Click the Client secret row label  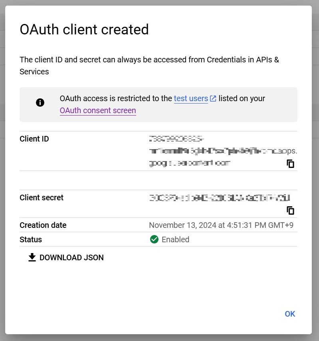coord(42,197)
